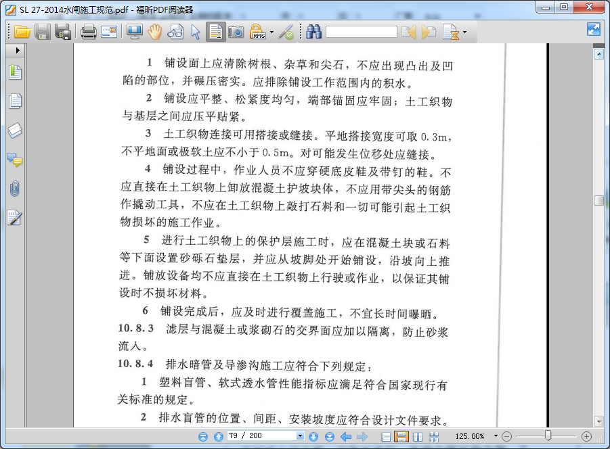Switch to continuous facing view mode

pyautogui.click(x=434, y=437)
